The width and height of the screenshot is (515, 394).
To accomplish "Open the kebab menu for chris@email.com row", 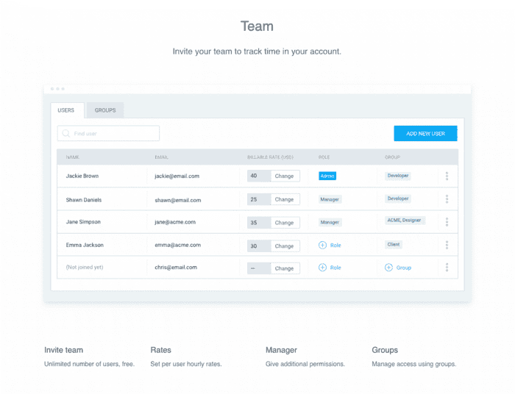I will pos(447,268).
